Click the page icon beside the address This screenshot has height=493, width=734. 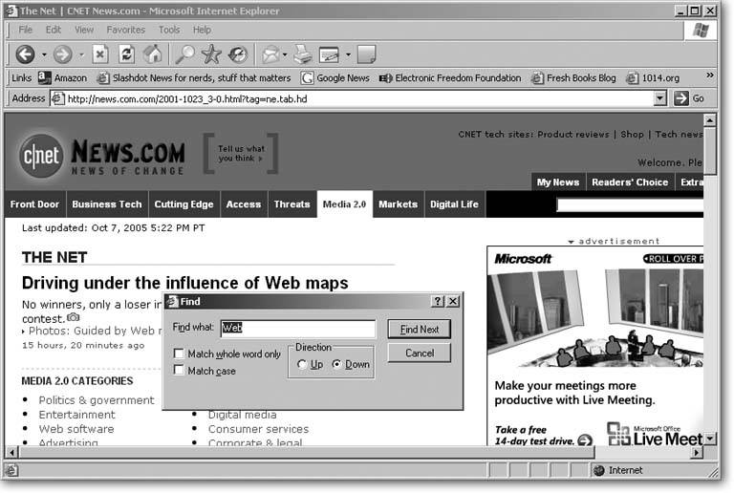coord(57,98)
